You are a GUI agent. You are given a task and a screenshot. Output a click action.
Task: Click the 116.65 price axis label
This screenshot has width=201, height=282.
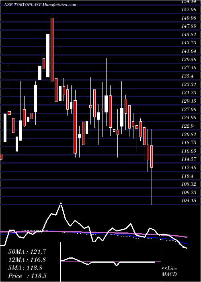pyautogui.click(x=189, y=151)
